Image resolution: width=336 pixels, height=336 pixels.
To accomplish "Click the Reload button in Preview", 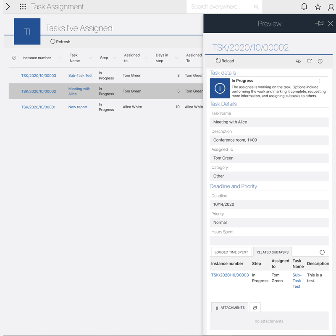I will tap(225, 61).
